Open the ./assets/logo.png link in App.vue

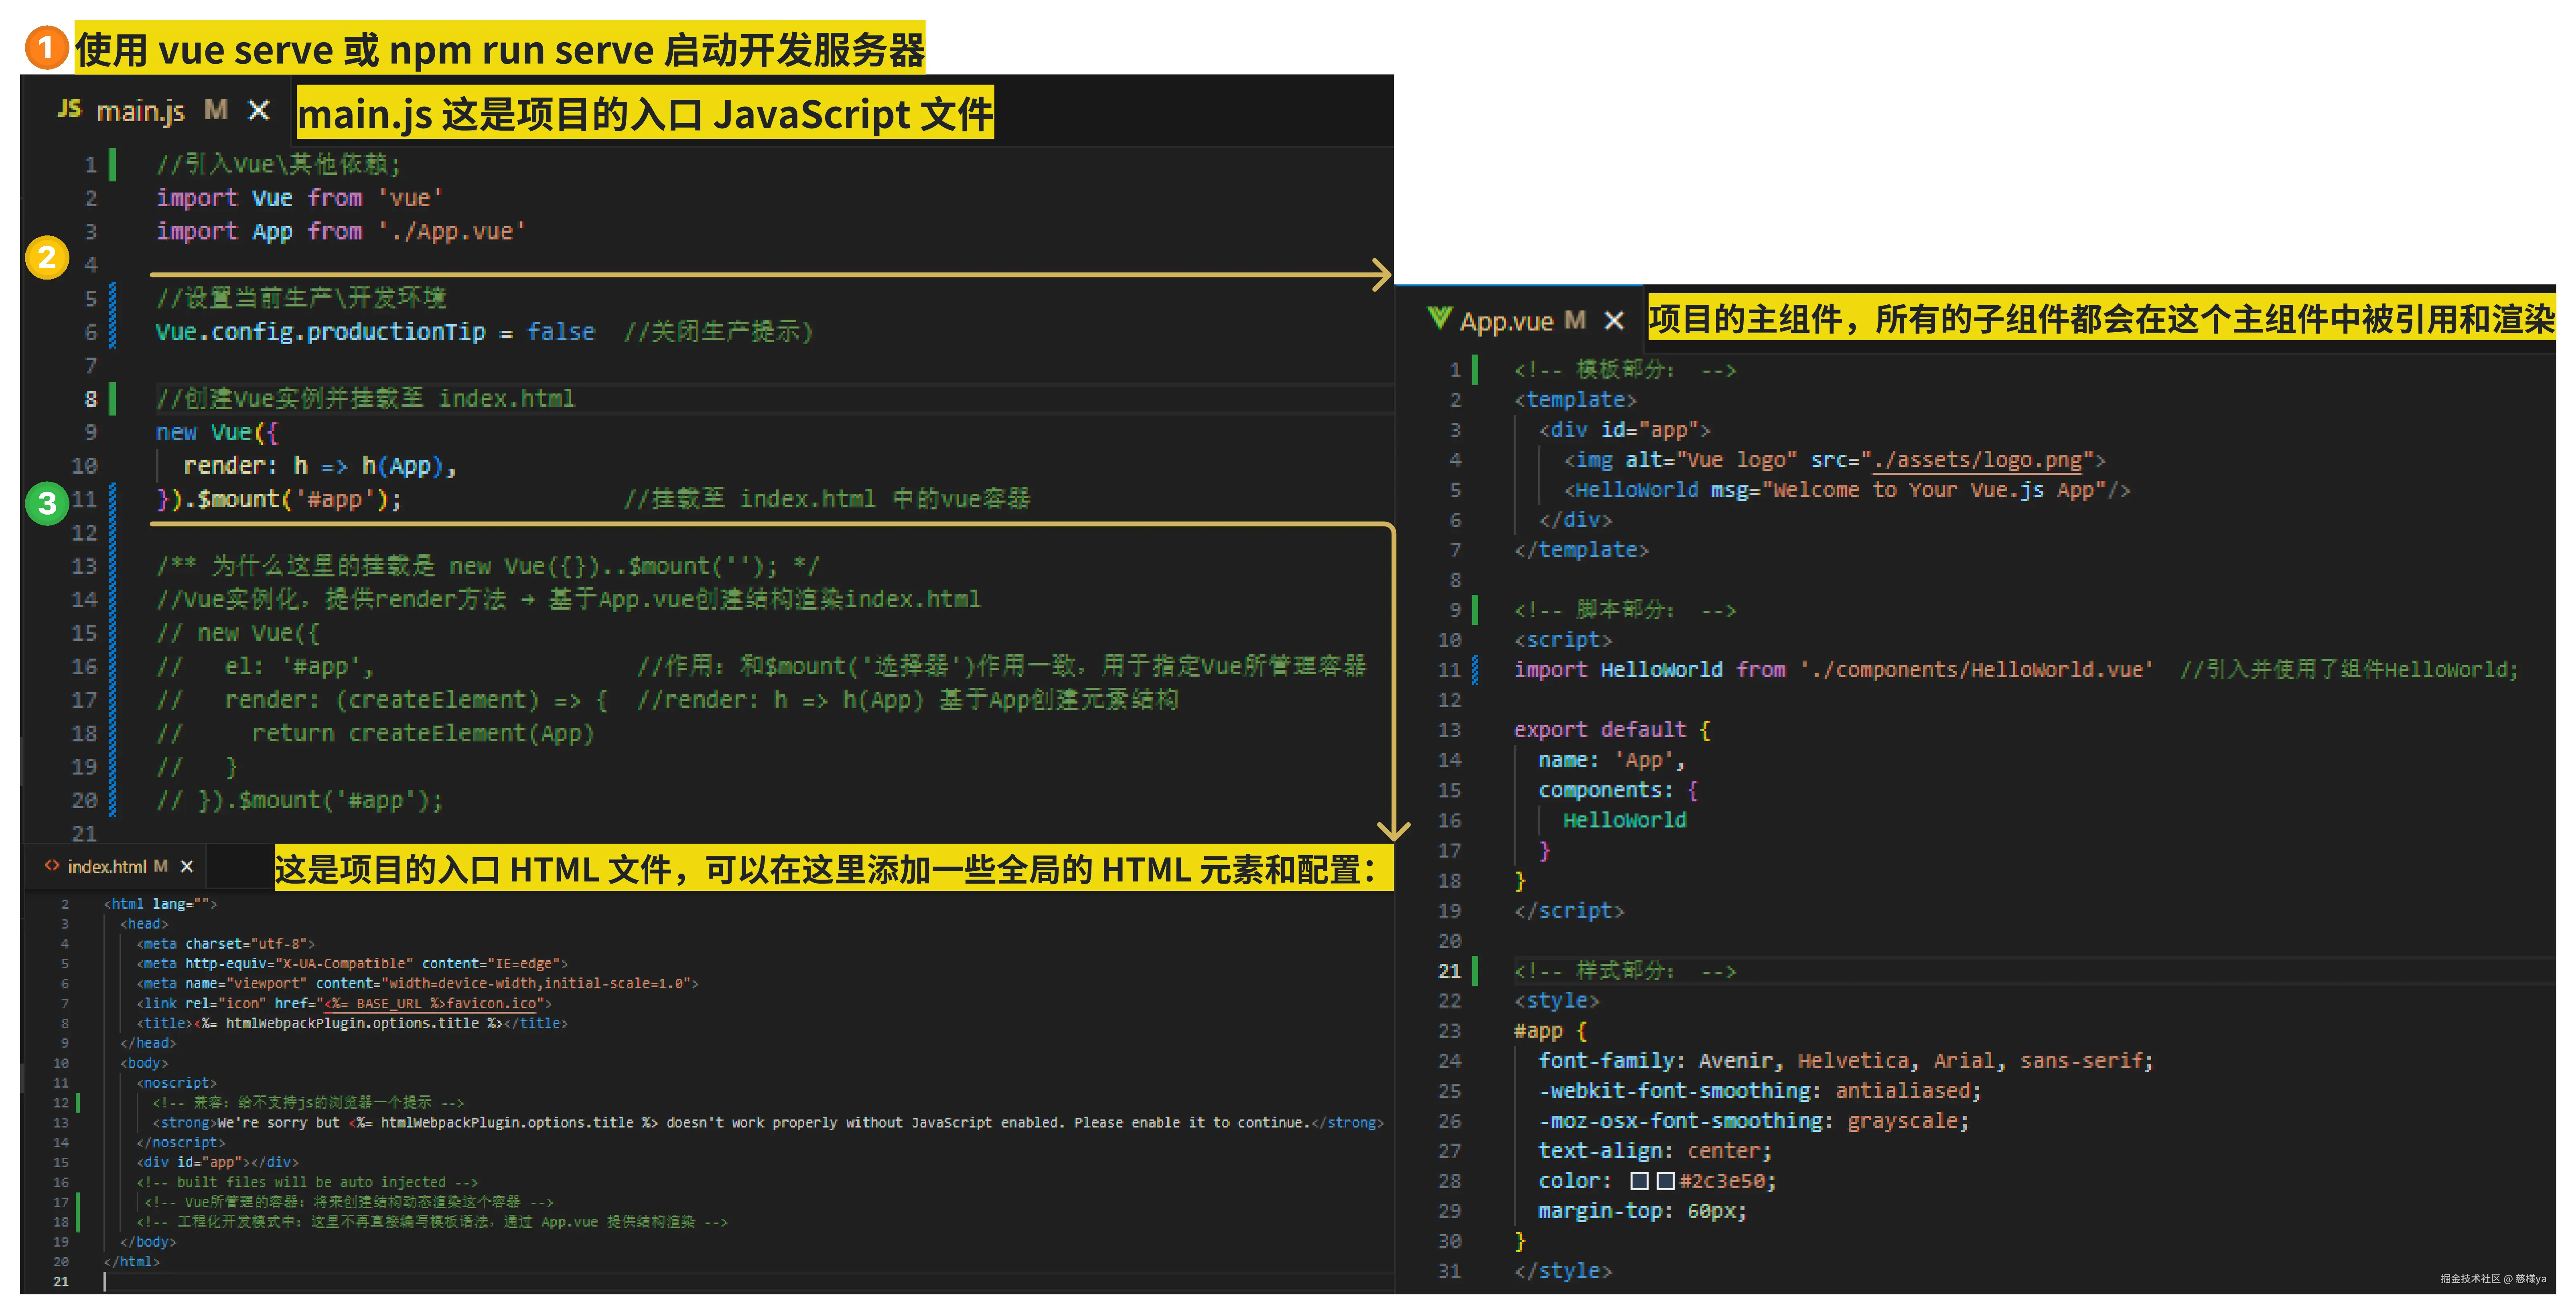click(x=1977, y=460)
